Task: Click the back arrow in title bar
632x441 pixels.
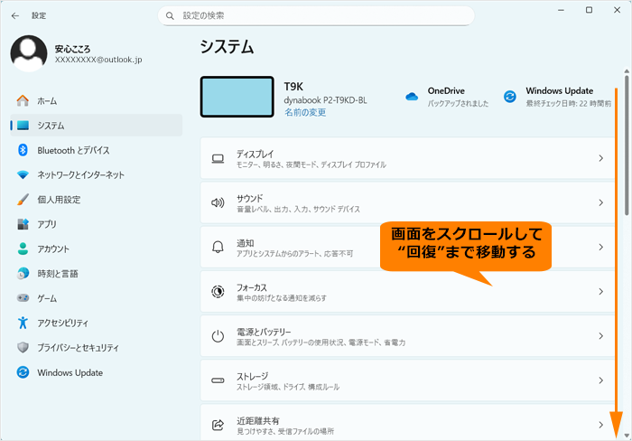Action: [x=15, y=15]
